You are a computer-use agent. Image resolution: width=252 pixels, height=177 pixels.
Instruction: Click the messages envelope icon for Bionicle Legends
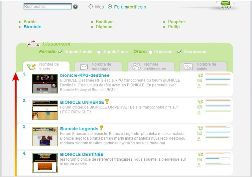(199, 133)
